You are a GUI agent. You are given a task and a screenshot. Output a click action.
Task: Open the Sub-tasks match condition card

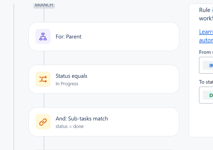[x=104, y=122]
